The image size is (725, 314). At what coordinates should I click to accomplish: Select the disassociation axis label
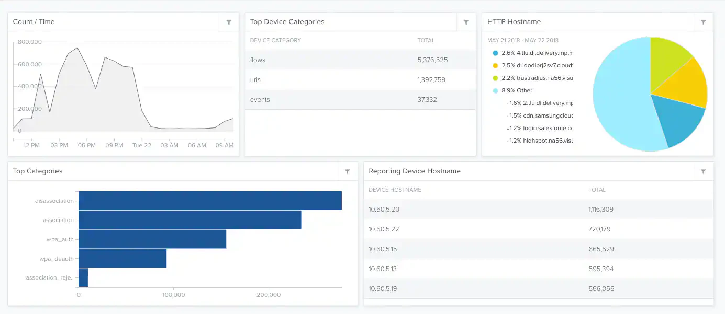point(54,201)
